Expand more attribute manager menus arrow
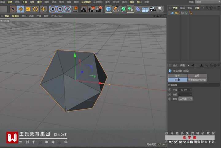 [188, 66]
